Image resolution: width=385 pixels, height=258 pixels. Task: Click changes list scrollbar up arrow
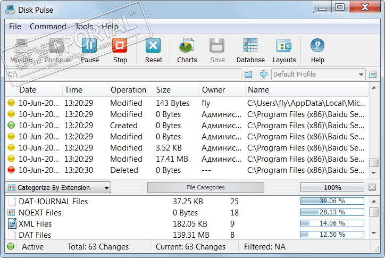pyautogui.click(x=374, y=88)
